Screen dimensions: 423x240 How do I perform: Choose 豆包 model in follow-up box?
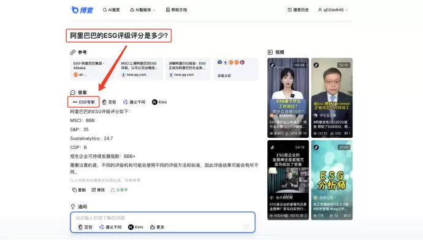click(85, 227)
